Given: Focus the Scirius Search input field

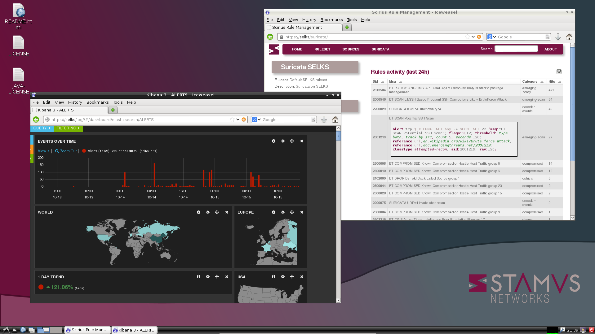Looking at the screenshot, I should [516, 49].
